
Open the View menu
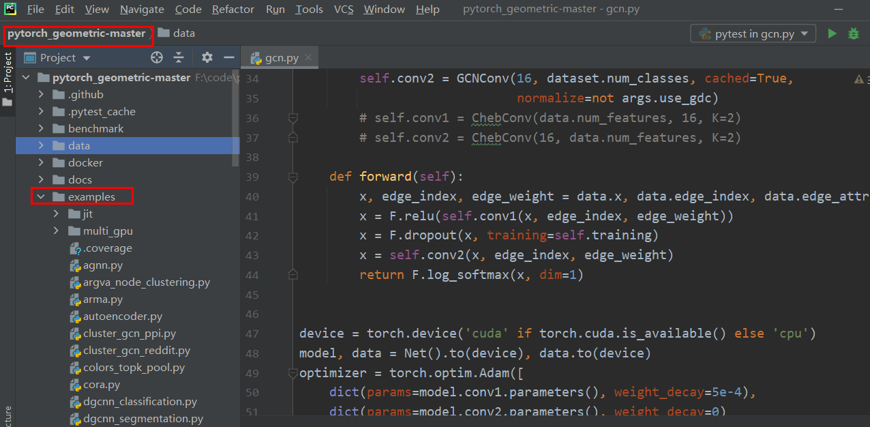[97, 10]
